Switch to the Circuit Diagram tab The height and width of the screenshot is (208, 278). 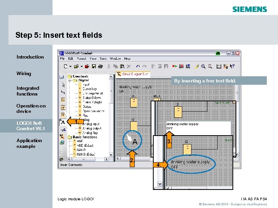[133, 74]
